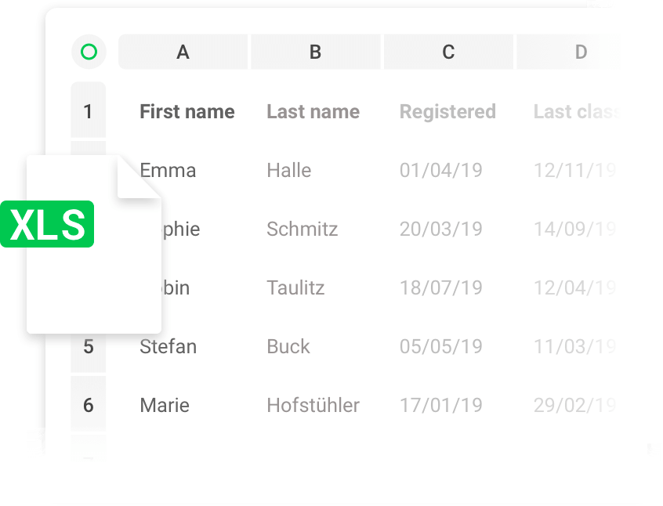663x506 pixels.
Task: Select column C header
Action: [448, 52]
